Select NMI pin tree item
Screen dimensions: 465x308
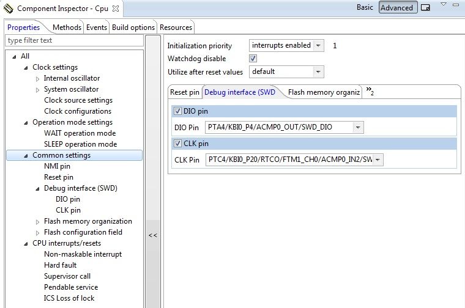pyautogui.click(x=57, y=166)
